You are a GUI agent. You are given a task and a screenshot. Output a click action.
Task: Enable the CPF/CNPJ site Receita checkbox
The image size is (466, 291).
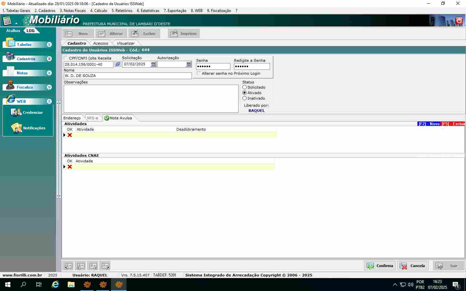click(66, 58)
